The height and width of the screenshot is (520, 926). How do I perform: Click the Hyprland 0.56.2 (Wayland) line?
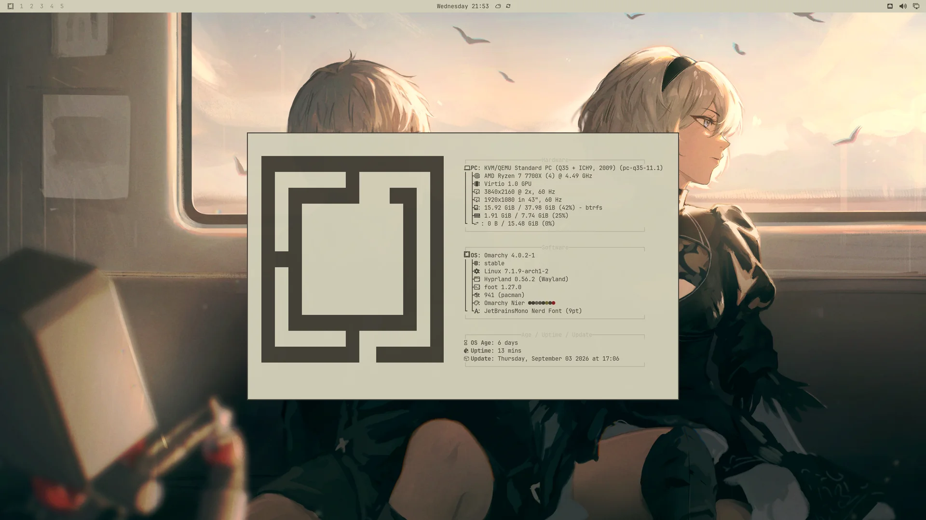click(526, 279)
